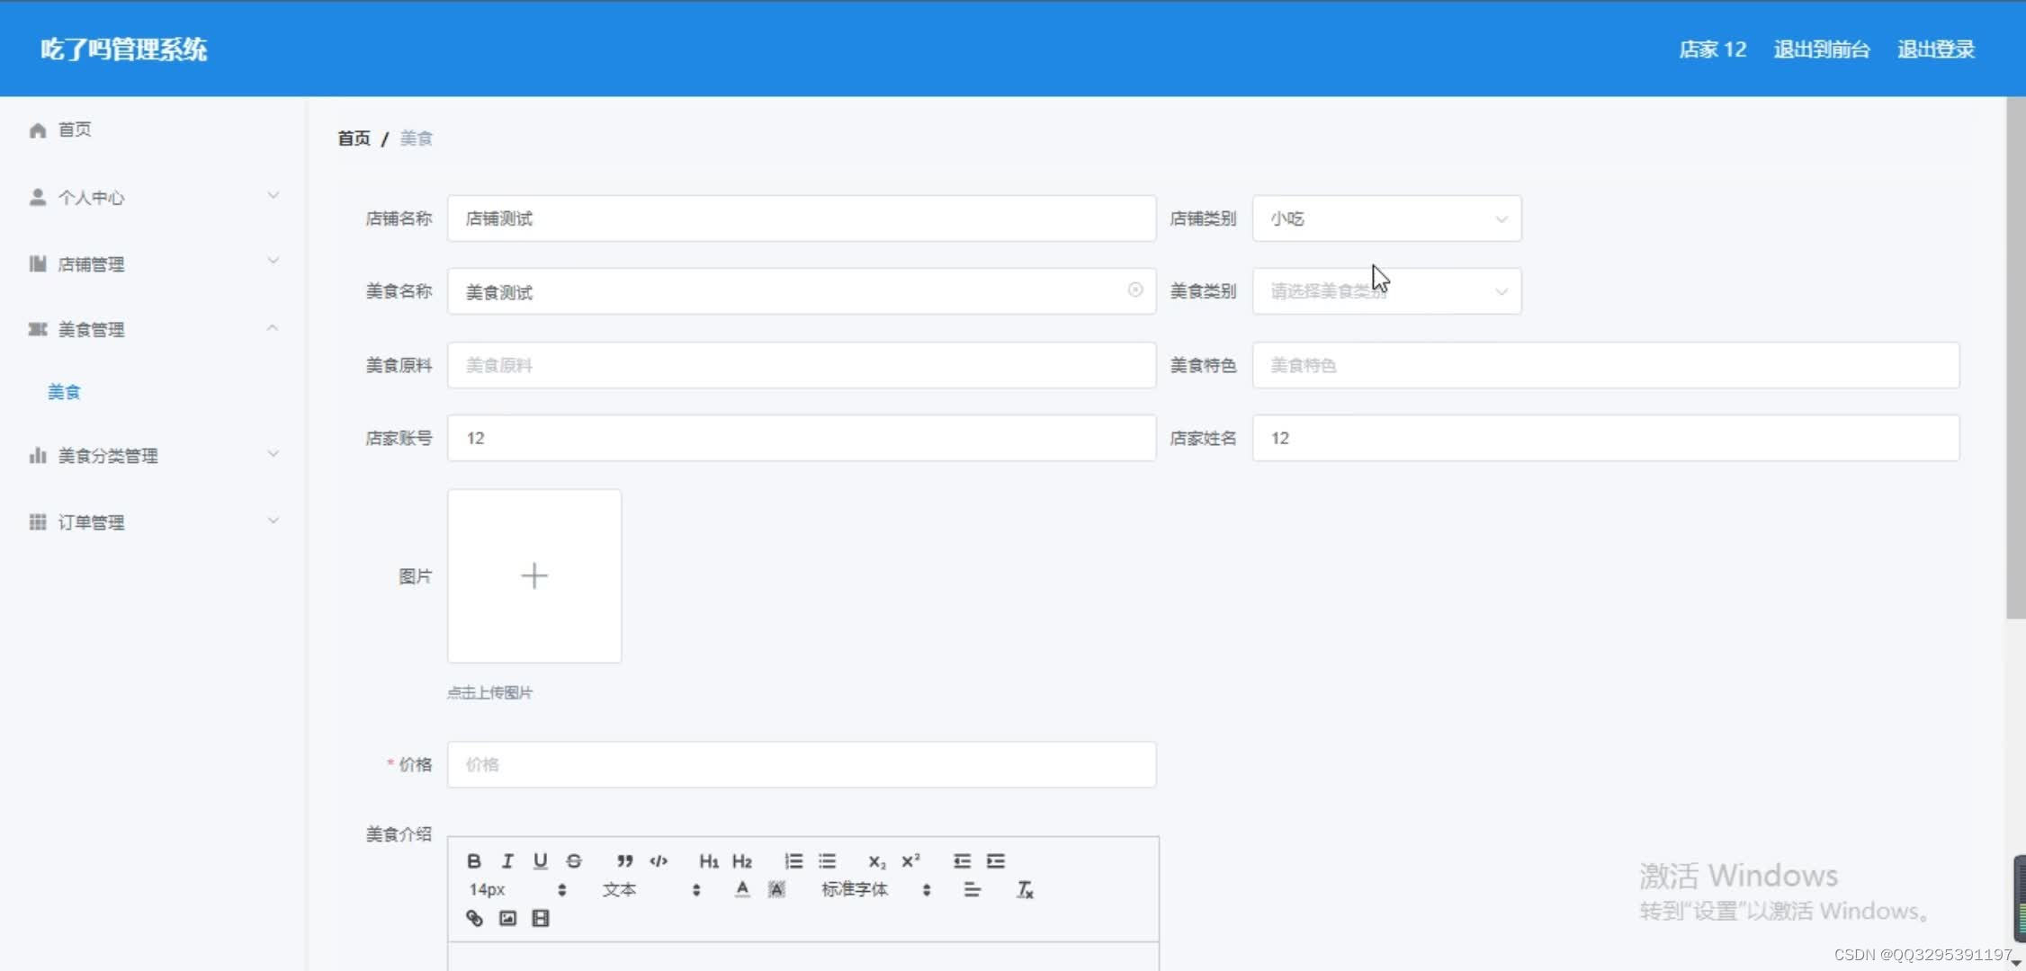
Task: Toggle underline formatting in the editor
Action: click(540, 861)
